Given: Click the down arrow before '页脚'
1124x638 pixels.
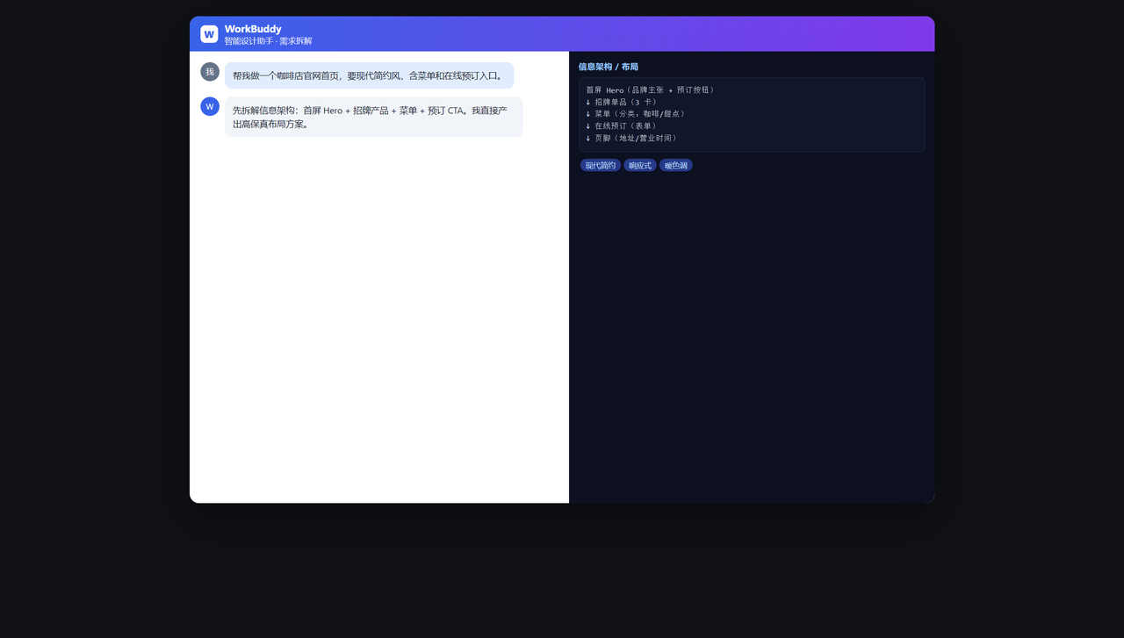Looking at the screenshot, I should click(x=588, y=138).
